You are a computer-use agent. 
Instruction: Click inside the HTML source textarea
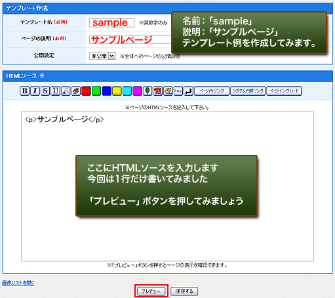pyautogui.click(x=167, y=186)
